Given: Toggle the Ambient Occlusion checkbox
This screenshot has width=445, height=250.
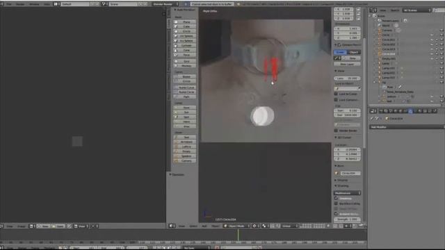Looking at the screenshot, I should coord(336,214).
